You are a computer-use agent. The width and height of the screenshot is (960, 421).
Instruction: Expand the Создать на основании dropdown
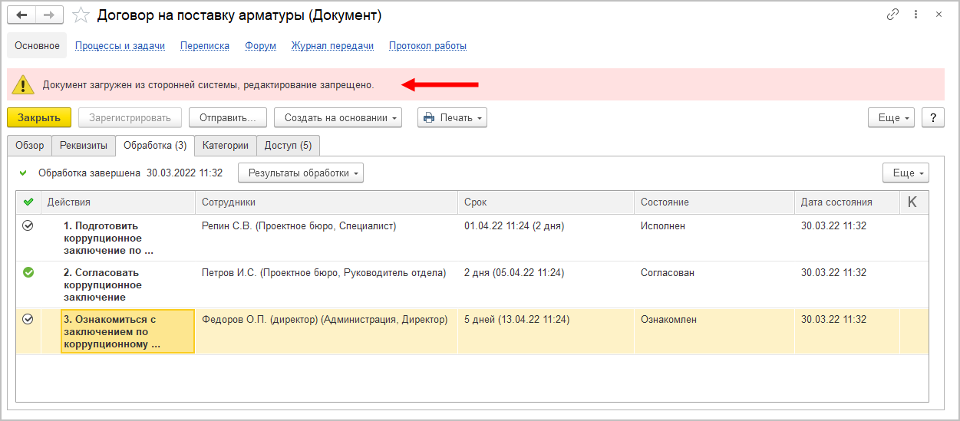[x=338, y=117]
